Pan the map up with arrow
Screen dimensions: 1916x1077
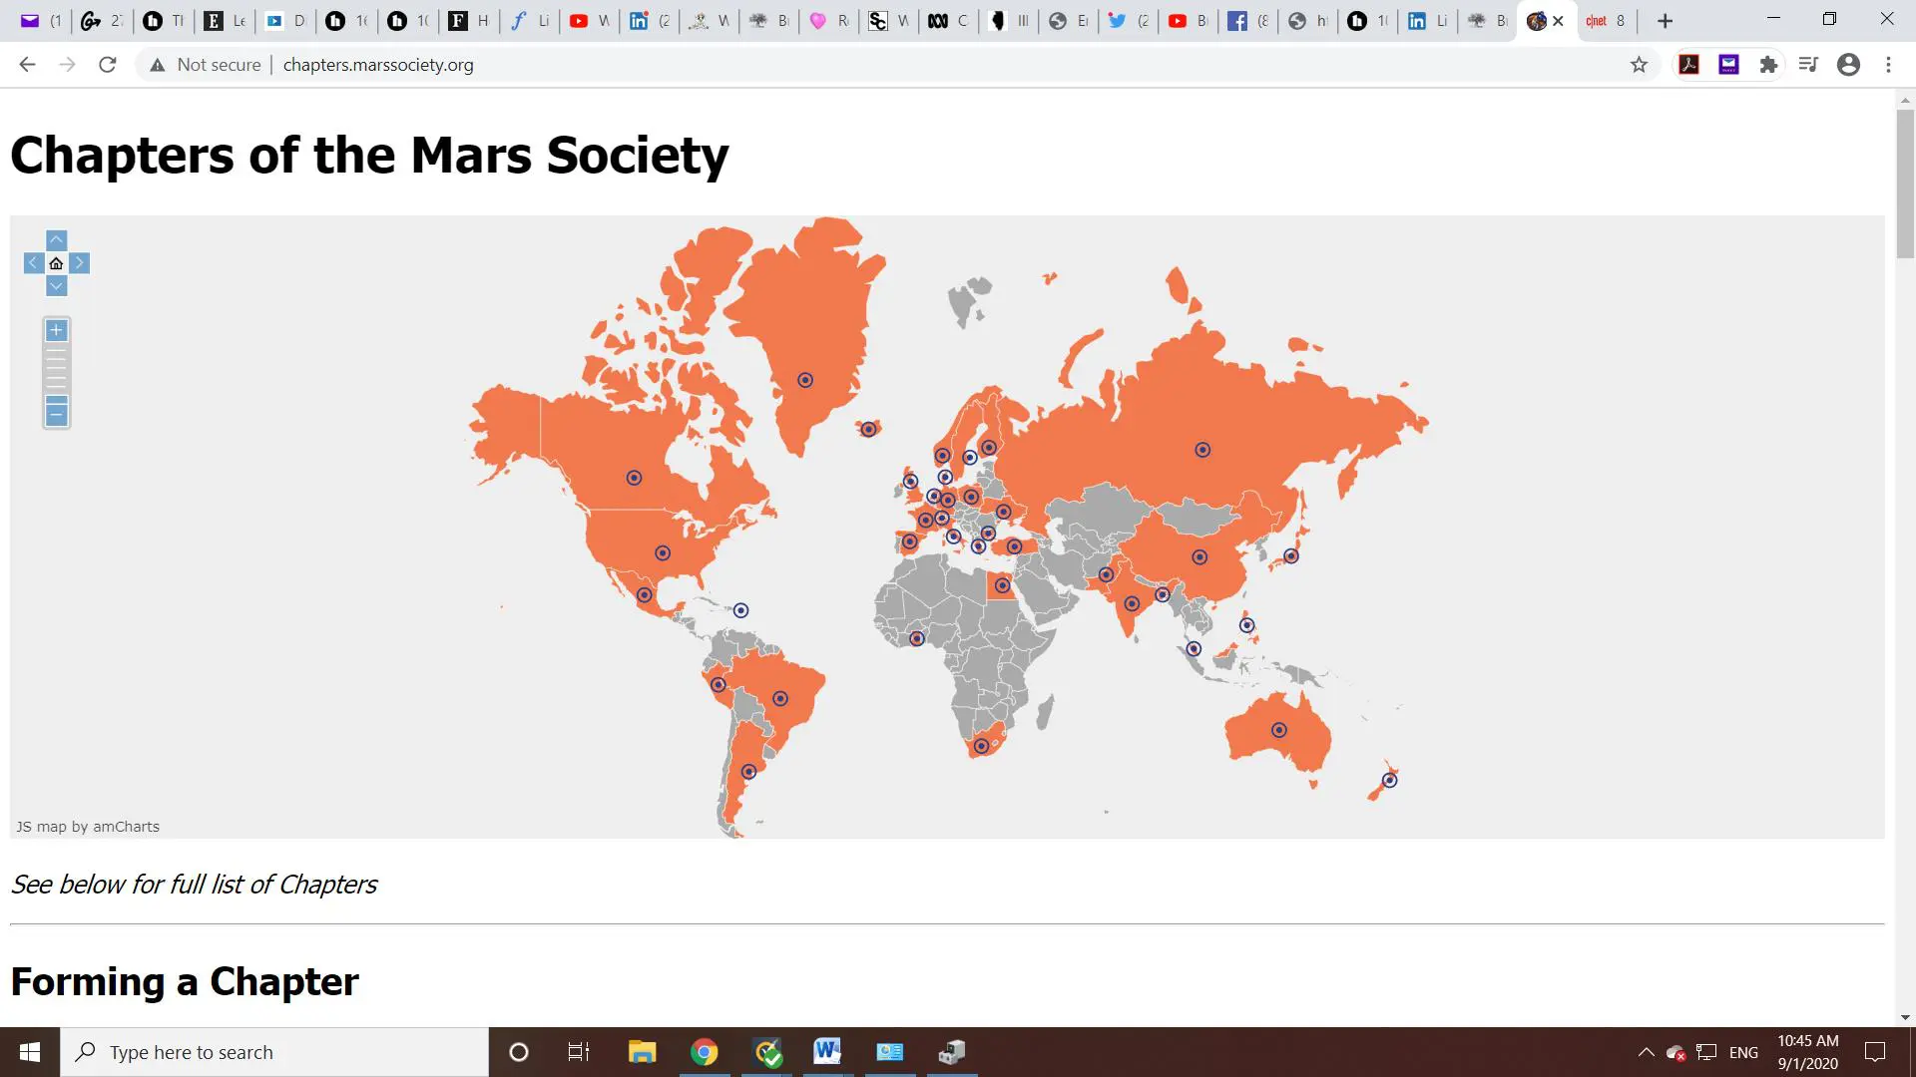pos(56,240)
